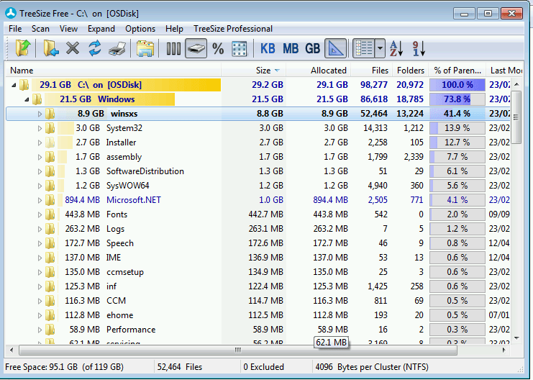
Task: Click the ehome folder icon
Action: click(x=50, y=315)
